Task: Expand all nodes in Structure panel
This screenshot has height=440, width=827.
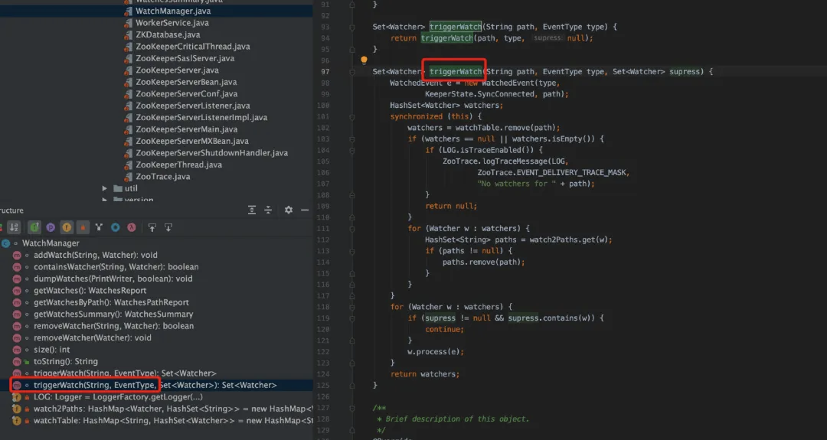Action: [x=252, y=210]
